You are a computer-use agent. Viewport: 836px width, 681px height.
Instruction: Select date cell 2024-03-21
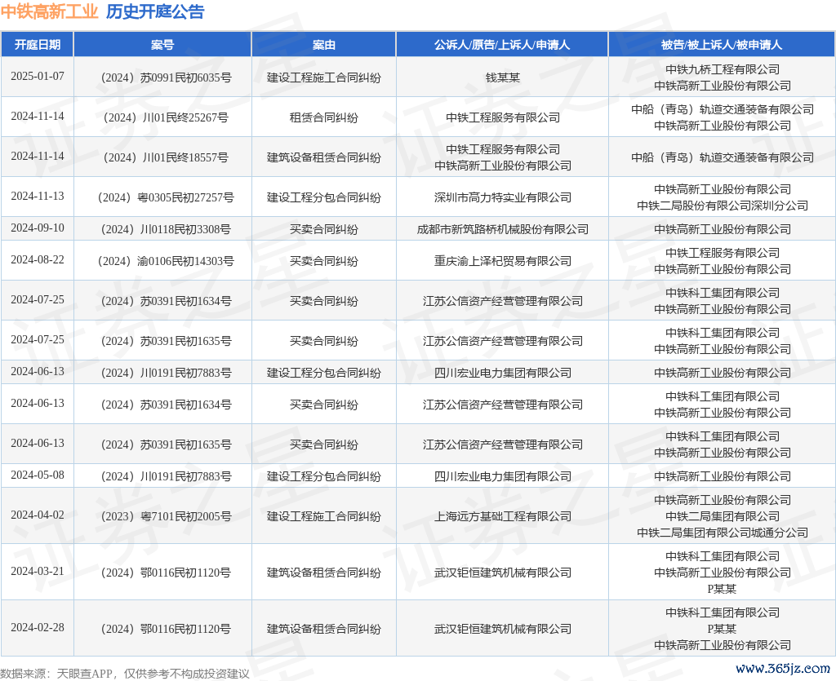click(x=38, y=572)
